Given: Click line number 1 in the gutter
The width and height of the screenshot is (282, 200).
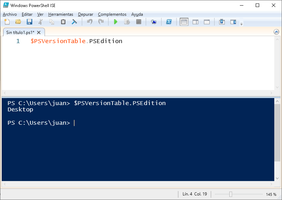Looking at the screenshot, I should pos(18,41).
